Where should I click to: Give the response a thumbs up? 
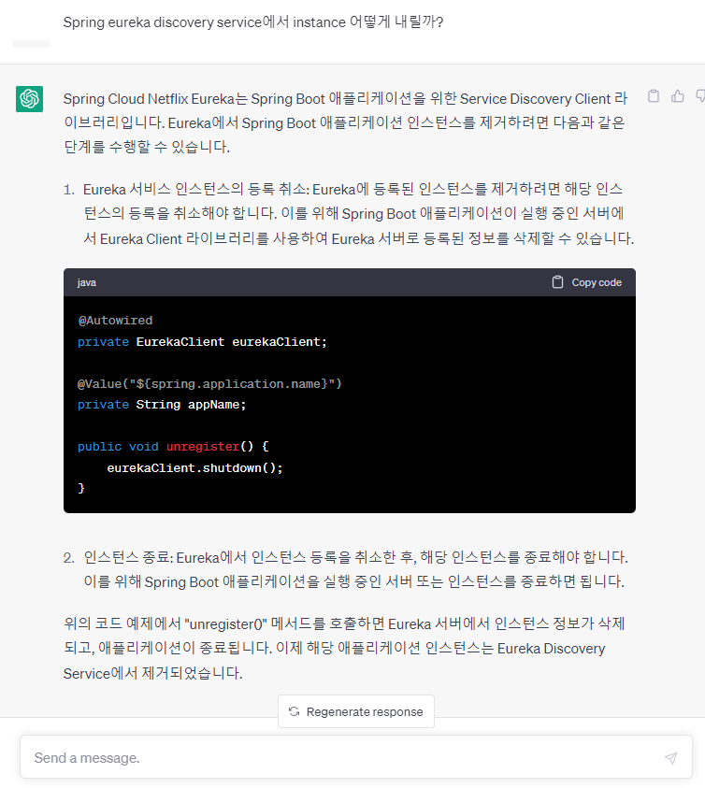[677, 96]
